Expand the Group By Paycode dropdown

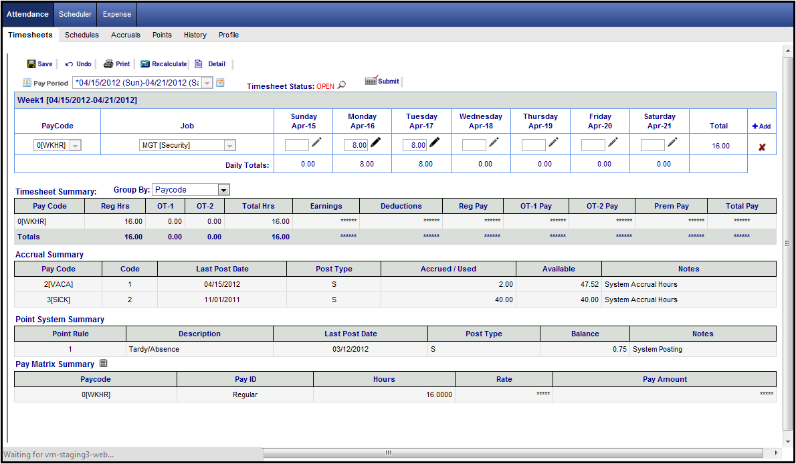pos(223,190)
